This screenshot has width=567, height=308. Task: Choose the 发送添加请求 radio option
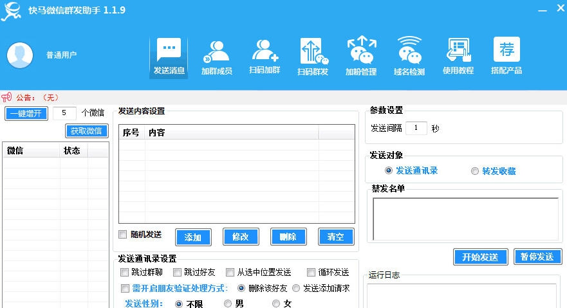[296, 288]
